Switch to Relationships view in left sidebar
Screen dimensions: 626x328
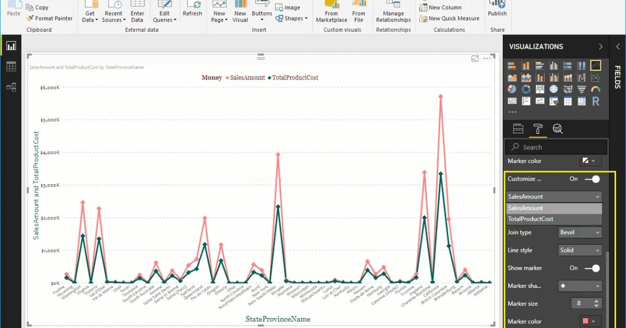[x=11, y=87]
